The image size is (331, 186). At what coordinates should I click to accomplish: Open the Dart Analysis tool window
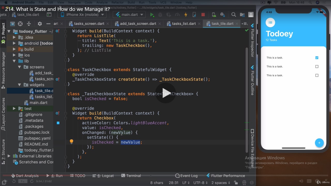25,176
